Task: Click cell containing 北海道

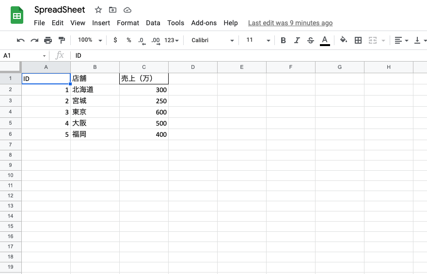Action: pos(95,90)
